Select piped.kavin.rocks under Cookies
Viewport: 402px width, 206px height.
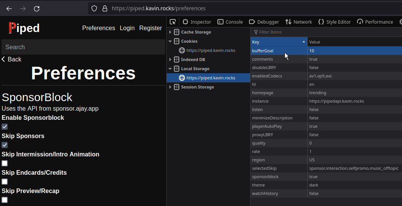pos(211,50)
